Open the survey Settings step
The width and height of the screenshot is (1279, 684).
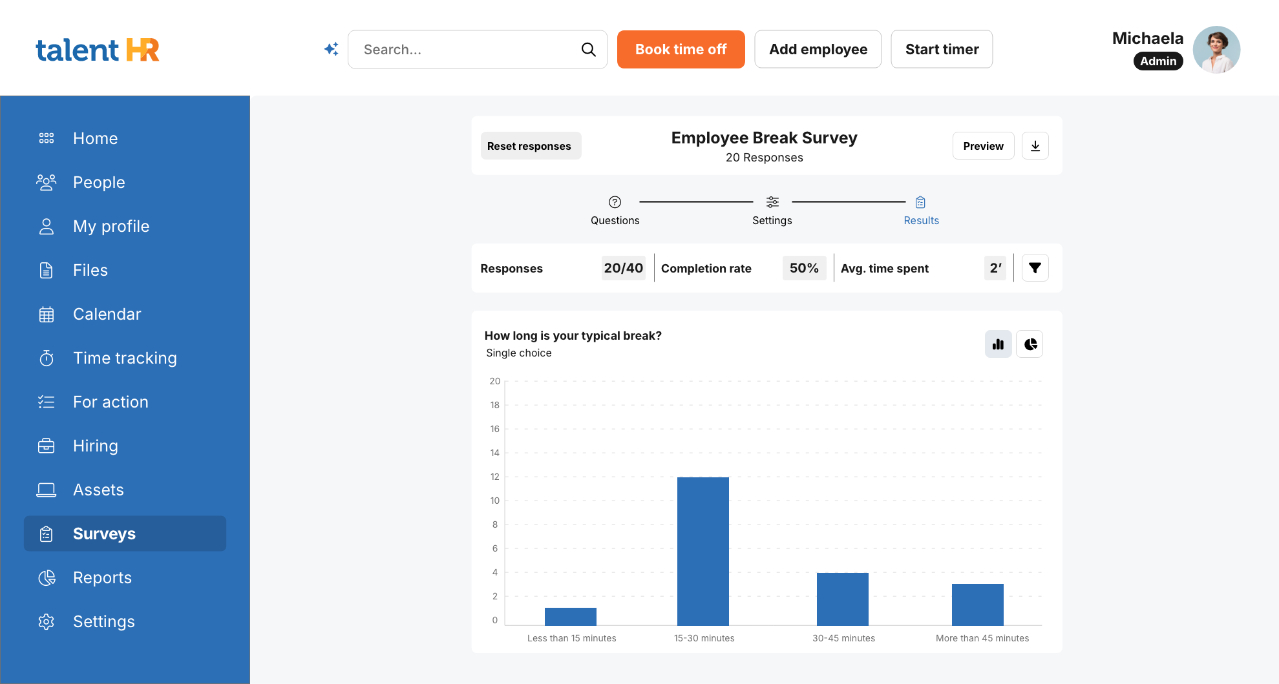772,211
